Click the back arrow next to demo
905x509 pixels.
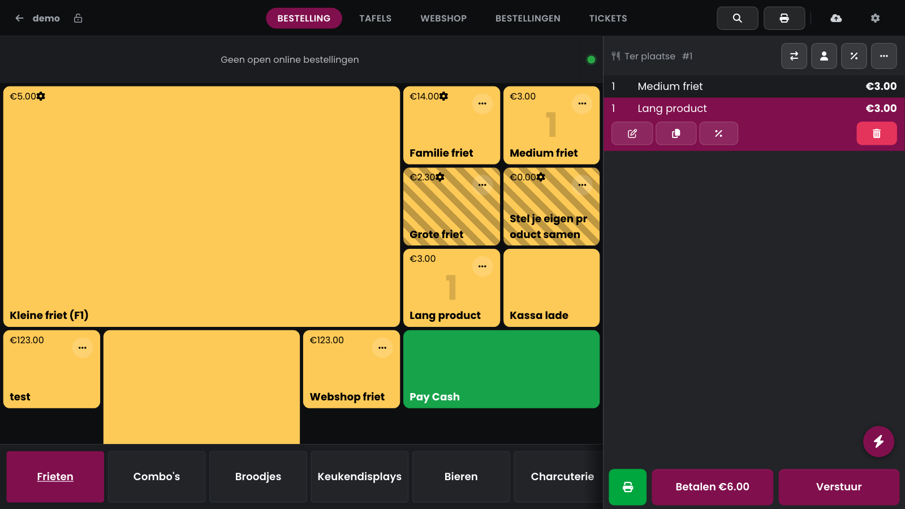pos(19,18)
